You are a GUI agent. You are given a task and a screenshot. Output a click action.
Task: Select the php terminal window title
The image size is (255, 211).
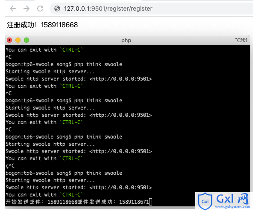coord(126,40)
